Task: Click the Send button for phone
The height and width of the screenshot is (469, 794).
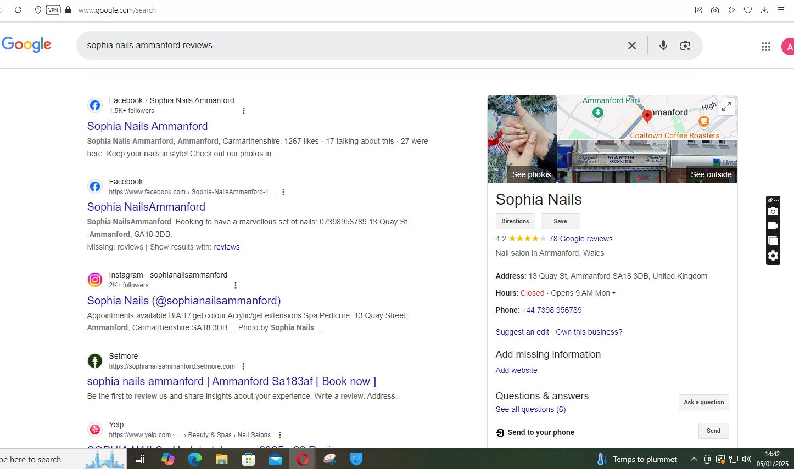Action: click(713, 431)
